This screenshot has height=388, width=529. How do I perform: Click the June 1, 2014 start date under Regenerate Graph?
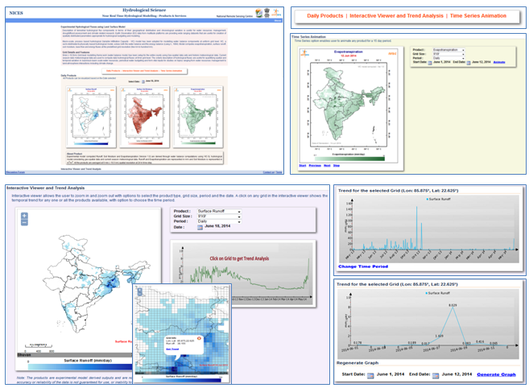click(x=391, y=374)
